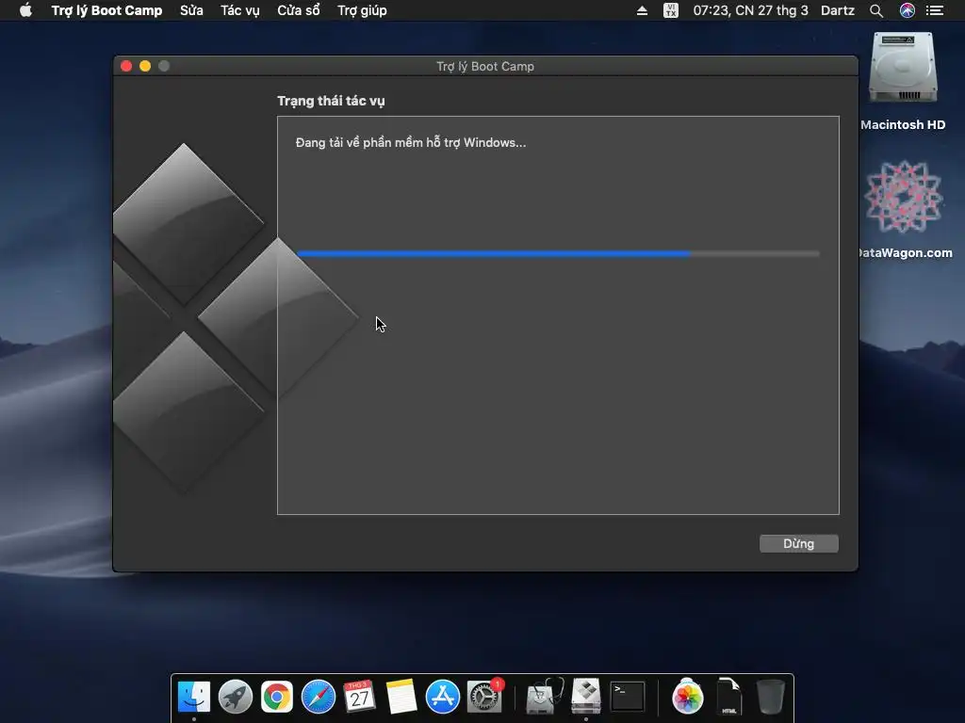965x723 pixels.
Task: Open Notes from the Dock
Action: tap(401, 697)
